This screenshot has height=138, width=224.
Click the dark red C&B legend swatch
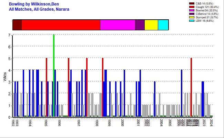tap(192, 3)
